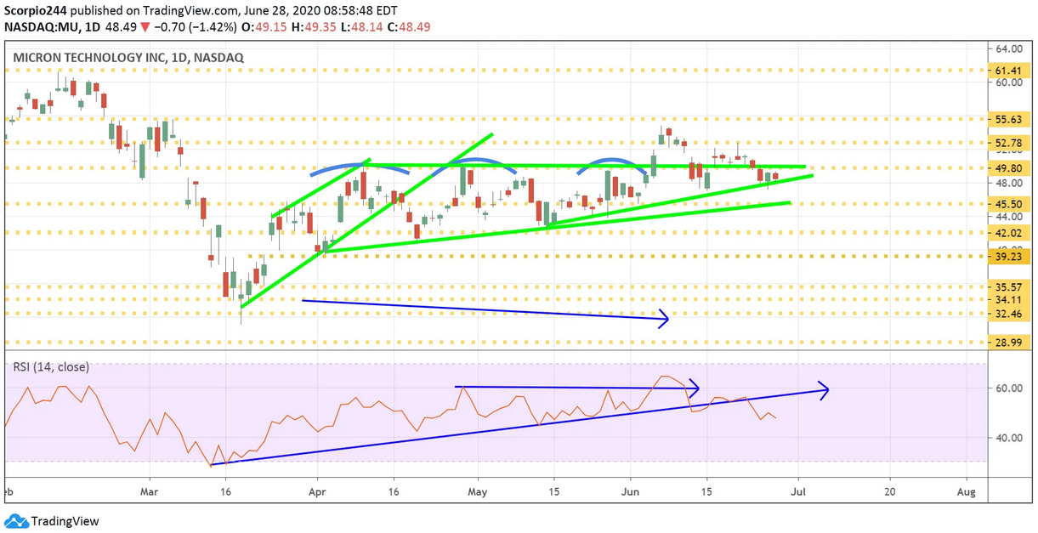This screenshot has height=533, width=1038.
Task: Click the 15 date label between Jun and Jul
Action: pyautogui.click(x=706, y=491)
